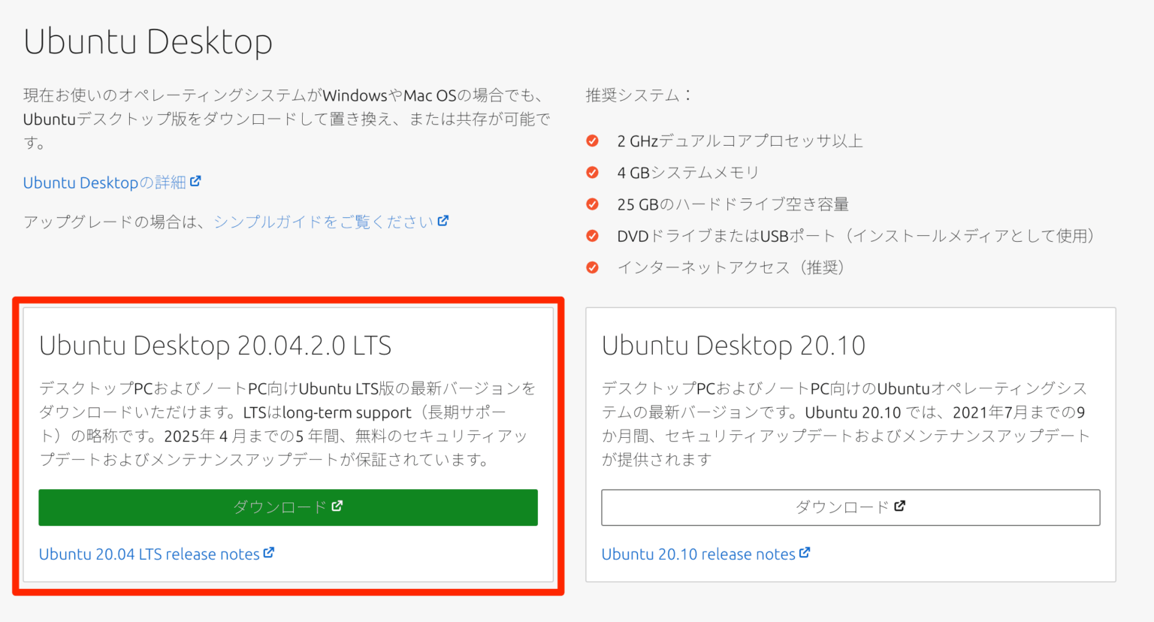Select the Ubuntu Desktop 20.10 heading
1154x622 pixels.
pyautogui.click(x=733, y=345)
